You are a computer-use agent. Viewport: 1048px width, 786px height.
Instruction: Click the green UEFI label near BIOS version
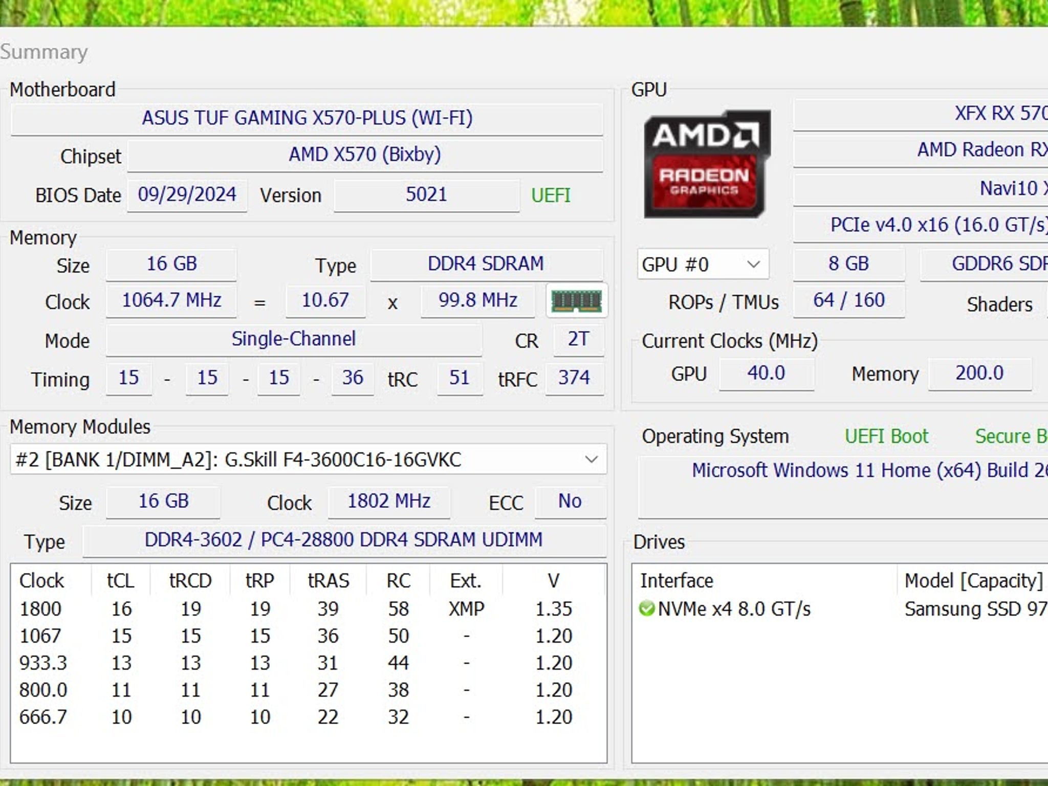click(551, 195)
